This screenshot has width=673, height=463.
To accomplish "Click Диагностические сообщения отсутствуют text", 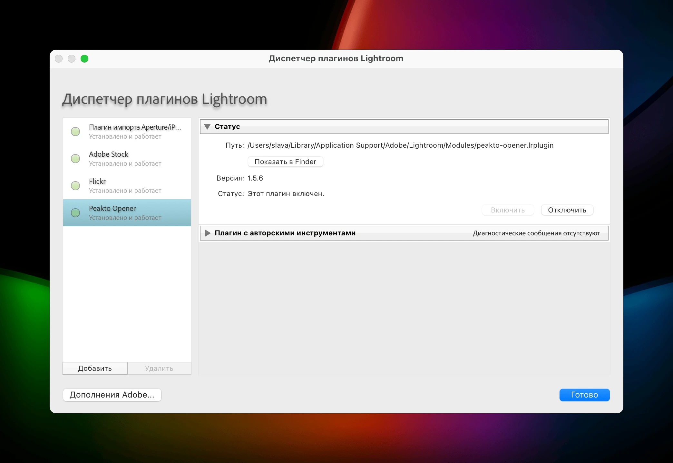I will pyautogui.click(x=537, y=233).
